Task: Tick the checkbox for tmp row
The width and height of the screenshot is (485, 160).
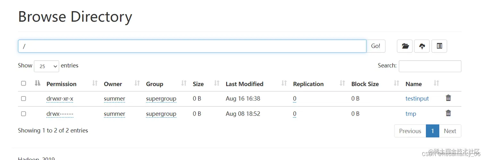Action: click(23, 114)
